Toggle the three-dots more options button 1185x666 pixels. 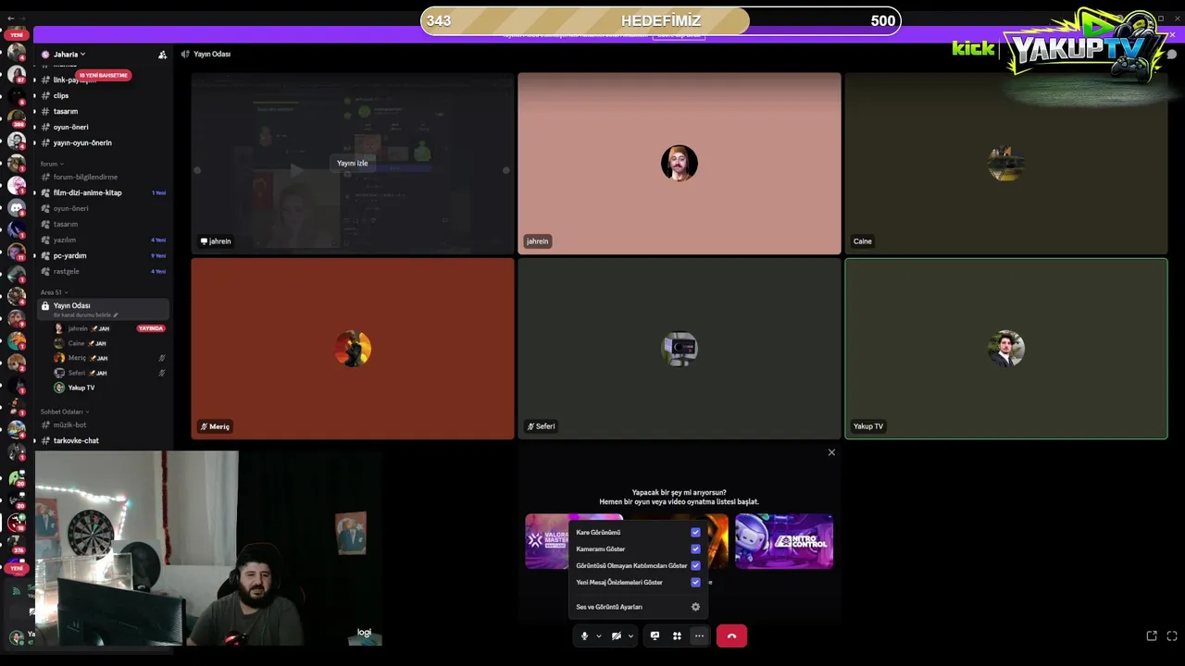699,635
